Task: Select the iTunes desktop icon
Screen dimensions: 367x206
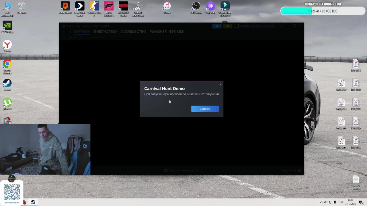Action: pyautogui.click(x=167, y=8)
